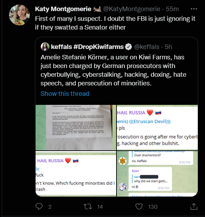Open the Show this thread link

(x=65, y=94)
